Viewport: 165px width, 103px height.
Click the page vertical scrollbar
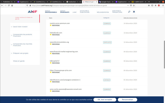164,54
